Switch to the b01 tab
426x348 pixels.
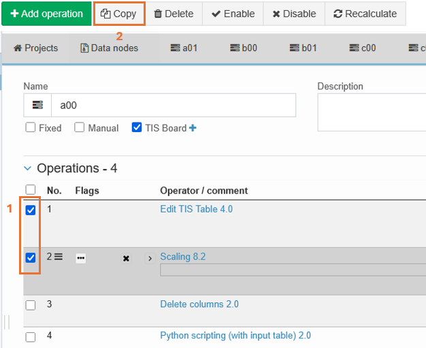click(304, 48)
